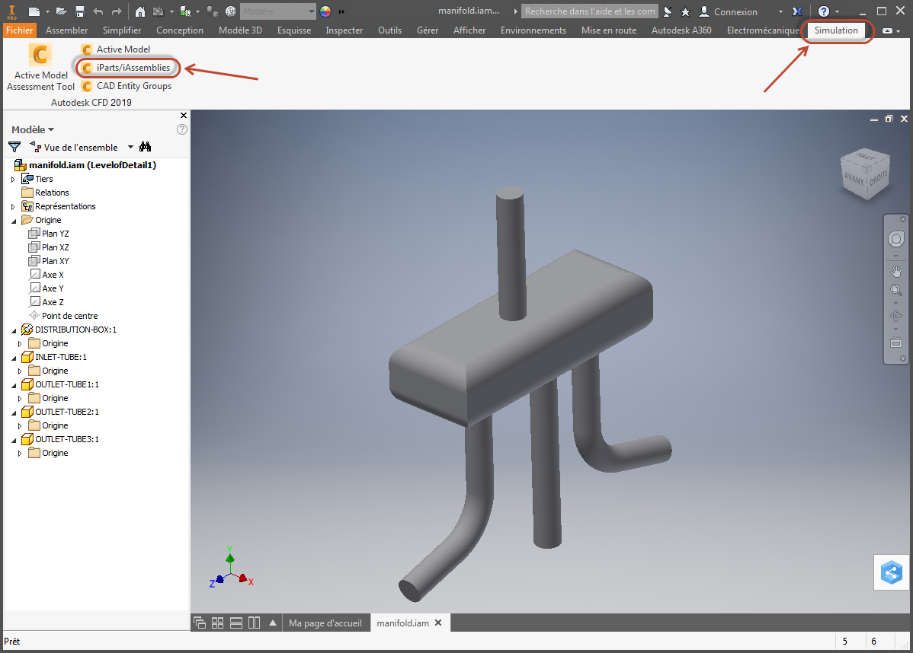Expand the Représentations node
This screenshot has height=653, width=913.
coord(13,206)
